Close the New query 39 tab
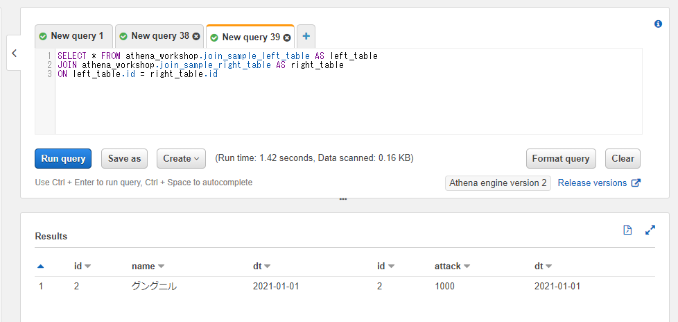Viewport: 678px width, 322px height. click(287, 37)
